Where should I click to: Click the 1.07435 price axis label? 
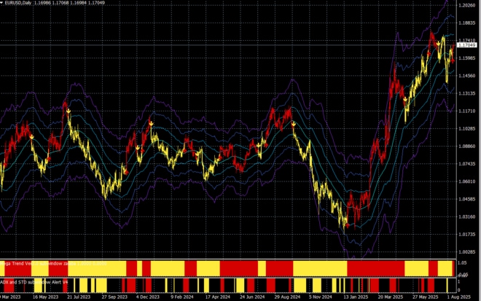(467, 164)
